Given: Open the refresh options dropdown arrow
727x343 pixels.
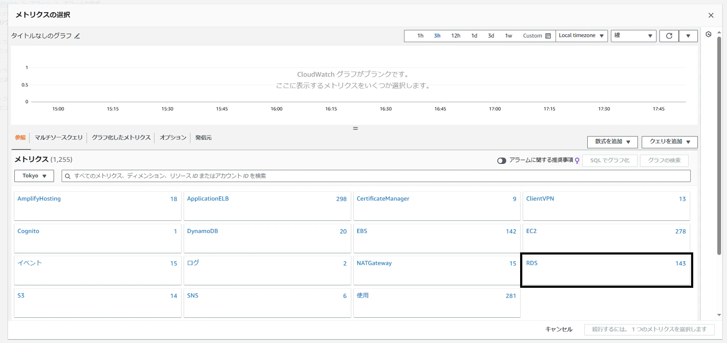Looking at the screenshot, I should (688, 36).
